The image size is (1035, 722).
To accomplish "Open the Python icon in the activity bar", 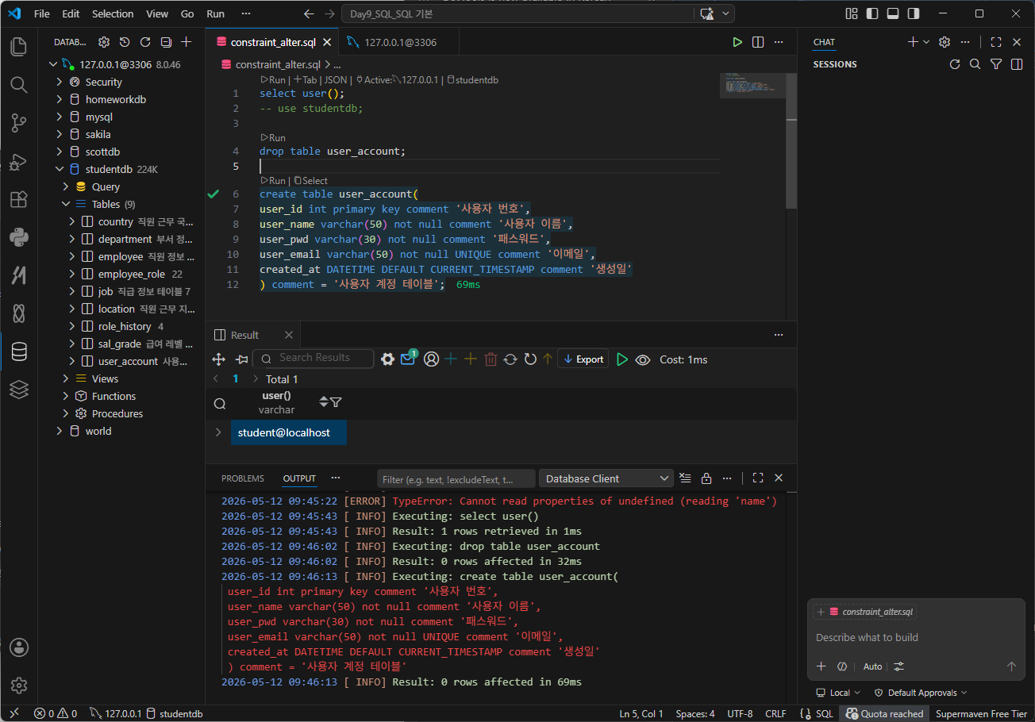I will (19, 236).
